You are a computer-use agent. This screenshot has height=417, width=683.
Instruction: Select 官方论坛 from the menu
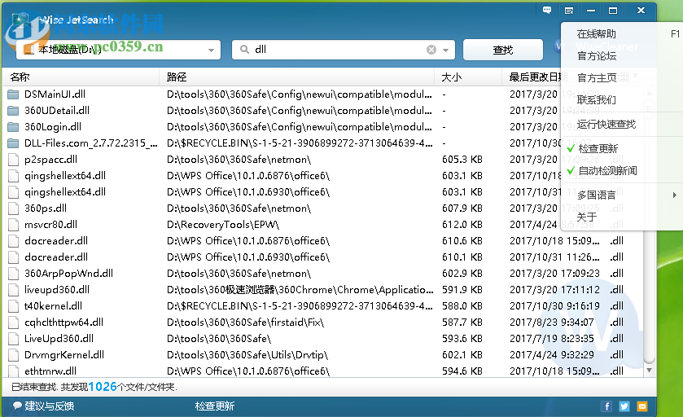click(596, 55)
